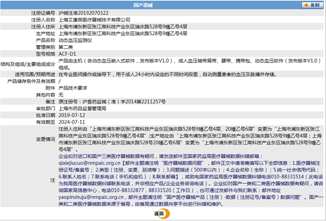Viewport: 326px width, 221px height.
Task: Click the 适用范围/预期用途 label
Action: pyautogui.click(x=35, y=74)
